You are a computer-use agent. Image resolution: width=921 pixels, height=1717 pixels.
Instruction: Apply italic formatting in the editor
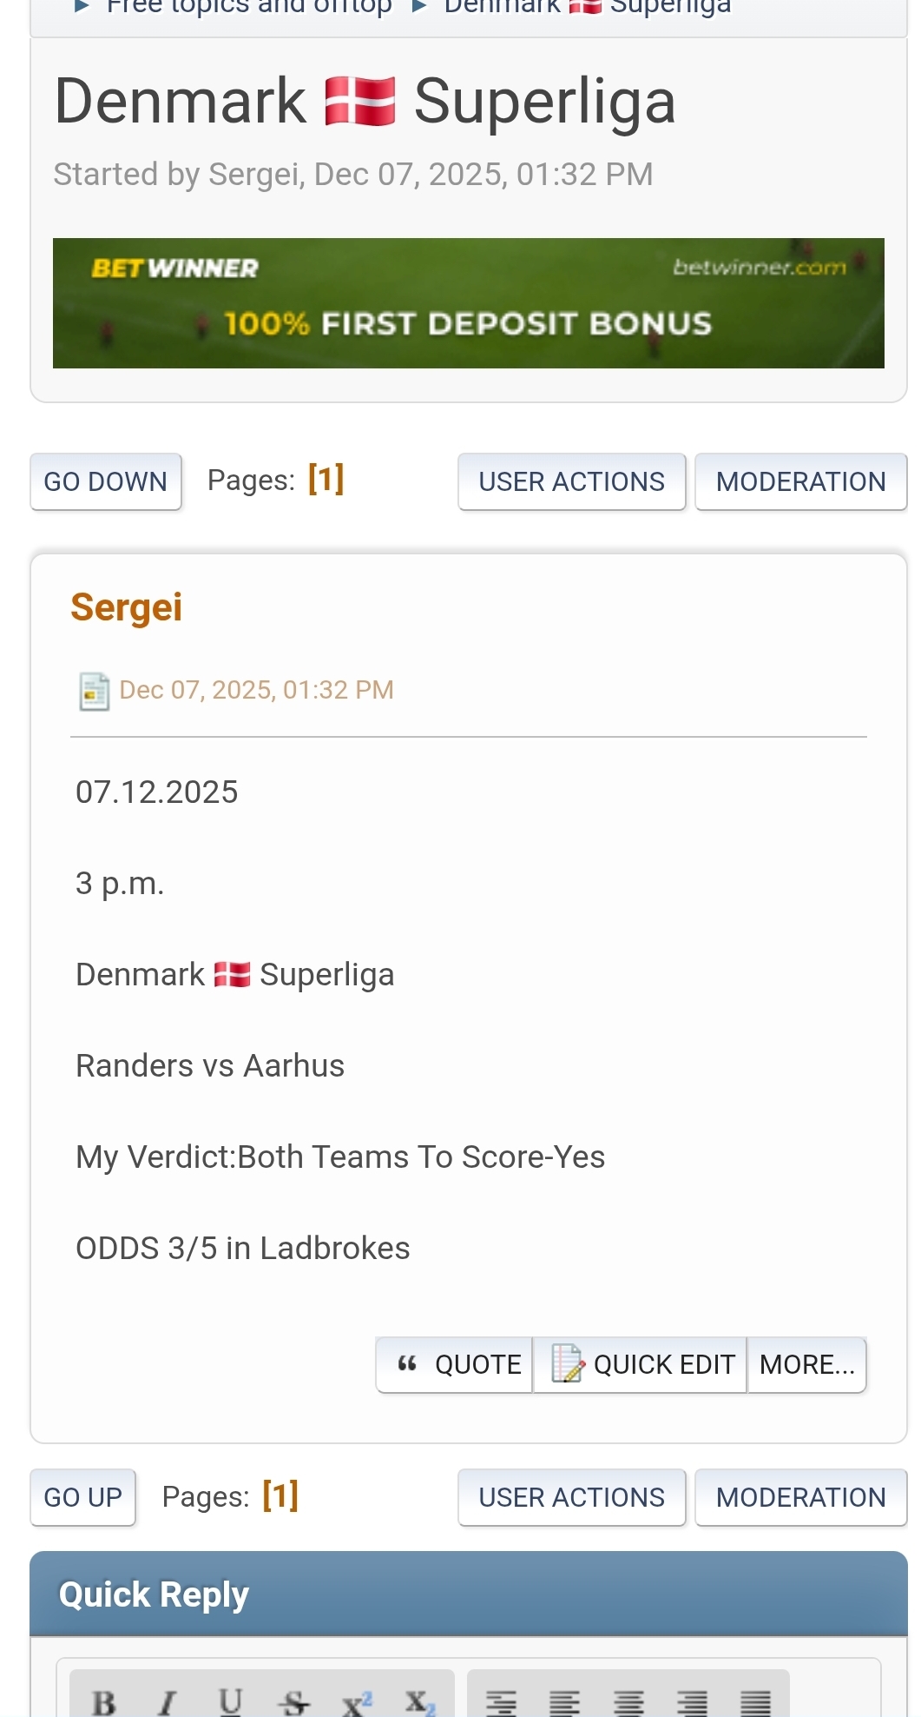(x=168, y=1701)
